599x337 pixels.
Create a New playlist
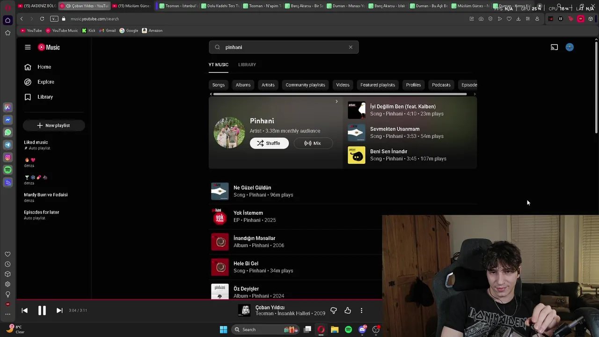pyautogui.click(x=54, y=125)
